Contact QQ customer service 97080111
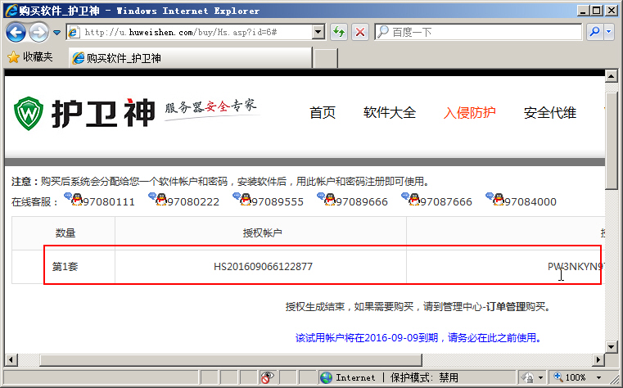 pos(99,200)
